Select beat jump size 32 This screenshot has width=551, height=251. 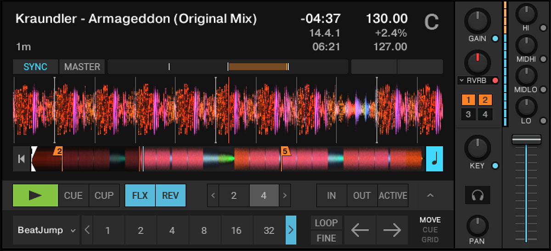coord(269,230)
